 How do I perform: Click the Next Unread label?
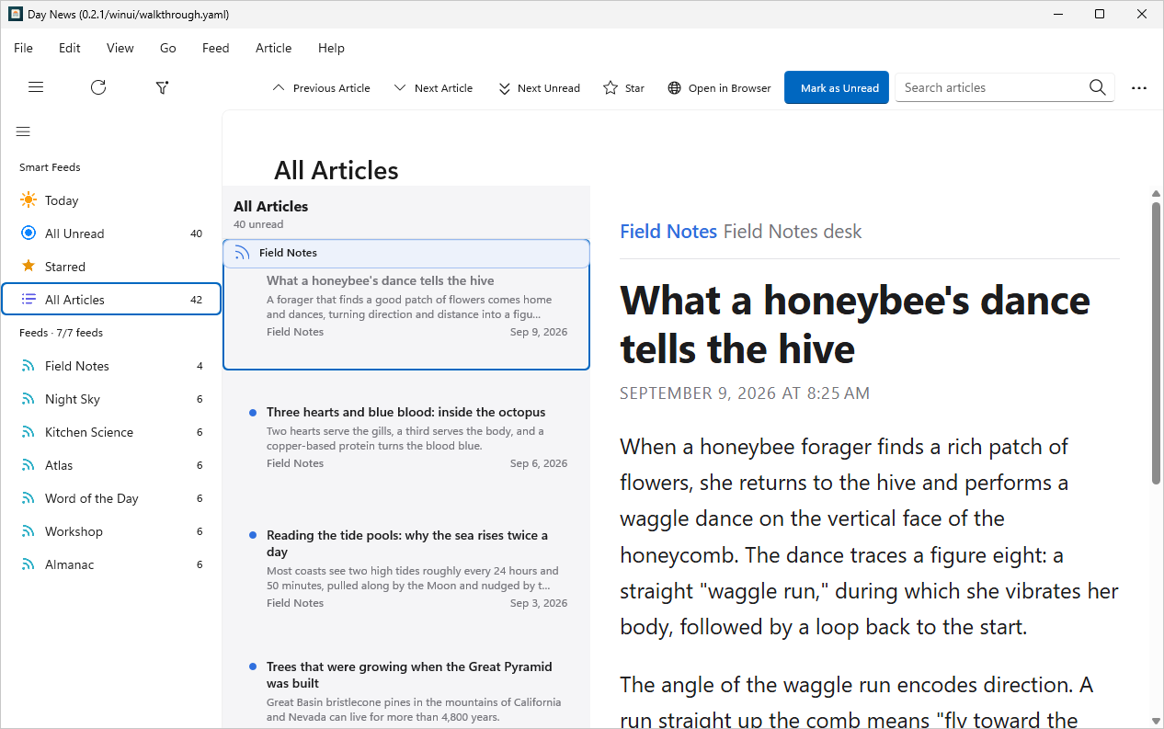click(x=549, y=88)
